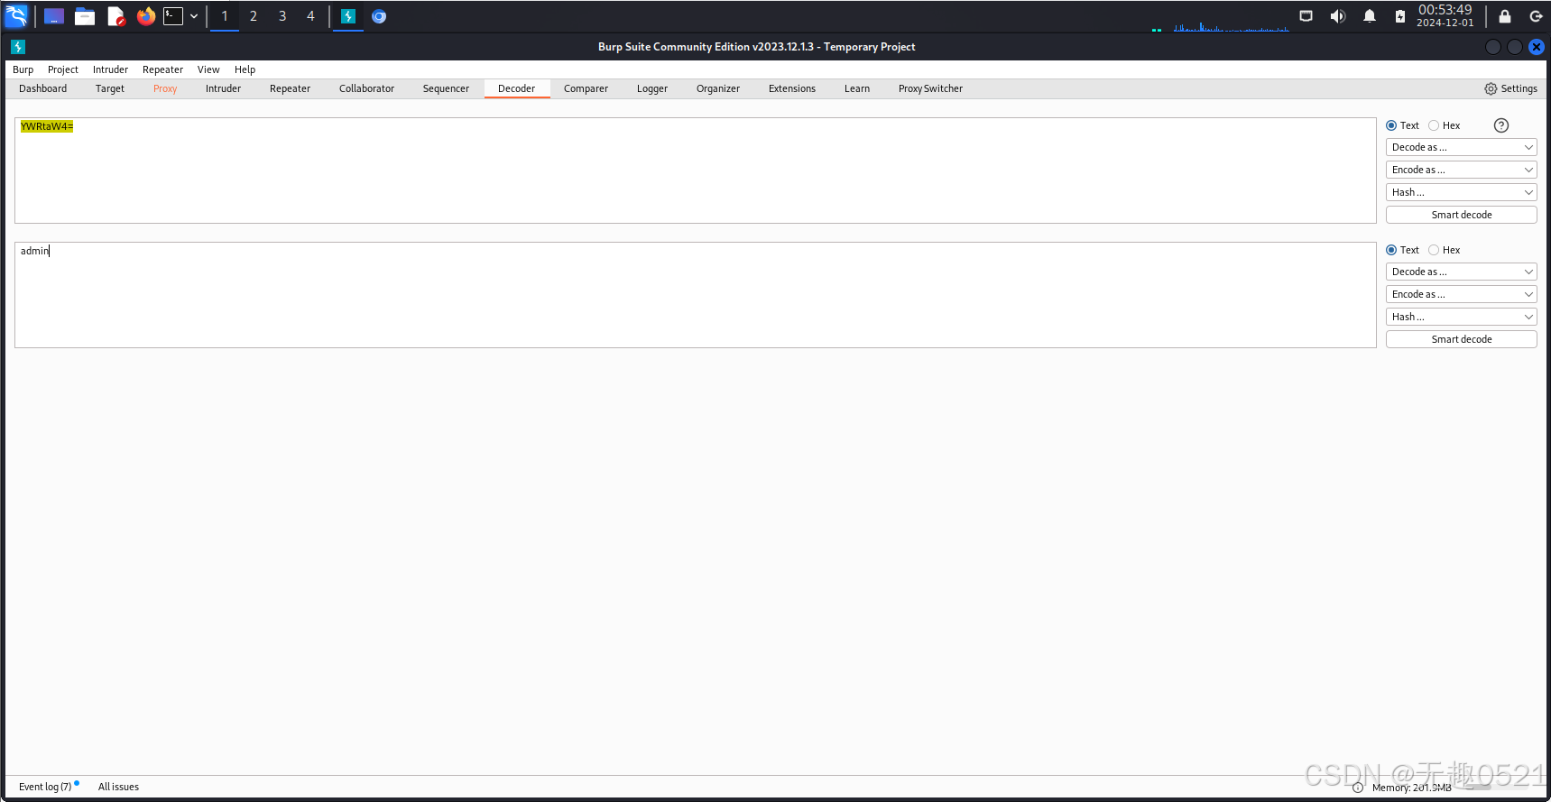1551x802 pixels.
Task: Click the Burp lightning logo in title bar
Action: (17, 47)
